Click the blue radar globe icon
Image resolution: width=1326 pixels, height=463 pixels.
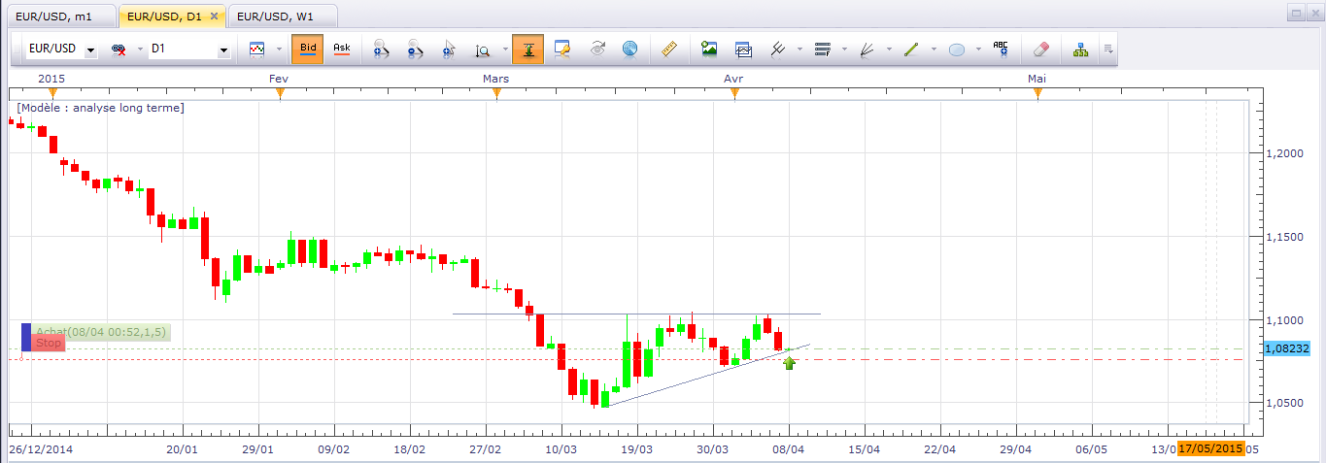(x=629, y=49)
